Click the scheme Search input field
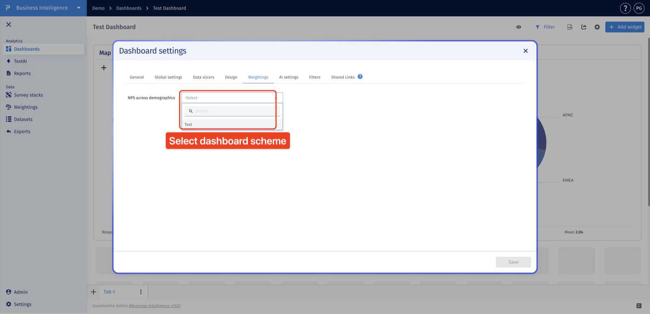650x314 pixels. [x=232, y=111]
